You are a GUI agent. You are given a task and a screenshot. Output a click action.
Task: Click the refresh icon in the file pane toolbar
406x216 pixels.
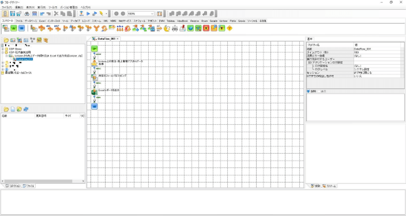click(26, 109)
